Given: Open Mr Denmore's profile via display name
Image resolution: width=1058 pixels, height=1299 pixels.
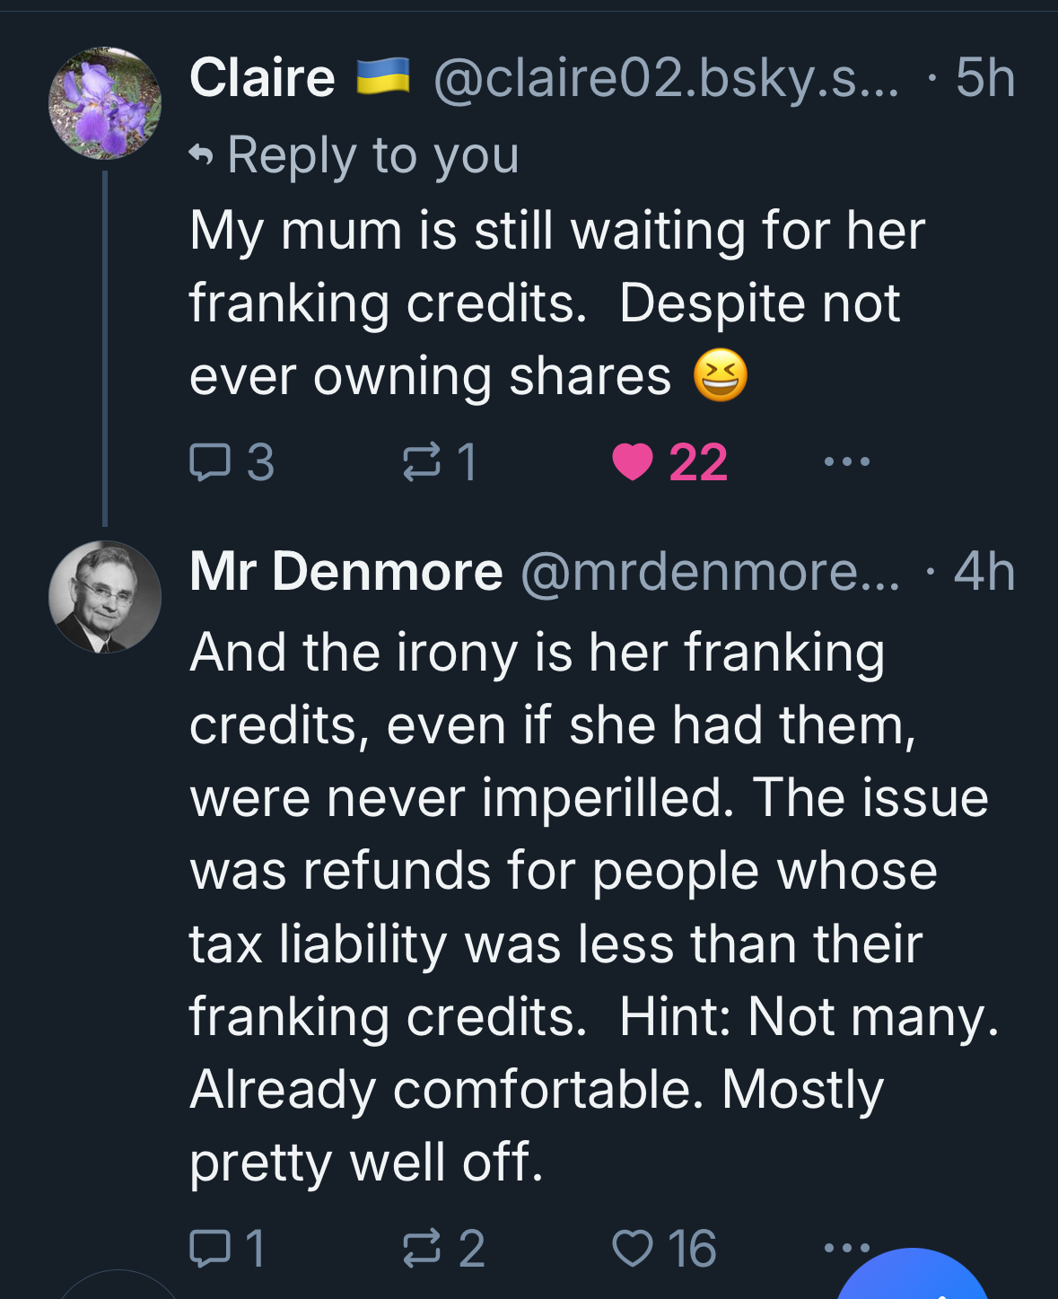Looking at the screenshot, I should pyautogui.click(x=345, y=572).
